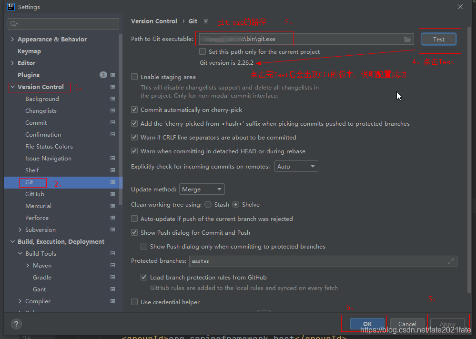This screenshot has width=476, height=339.
Task: Open the Changelists settings page
Action: click(x=41, y=110)
